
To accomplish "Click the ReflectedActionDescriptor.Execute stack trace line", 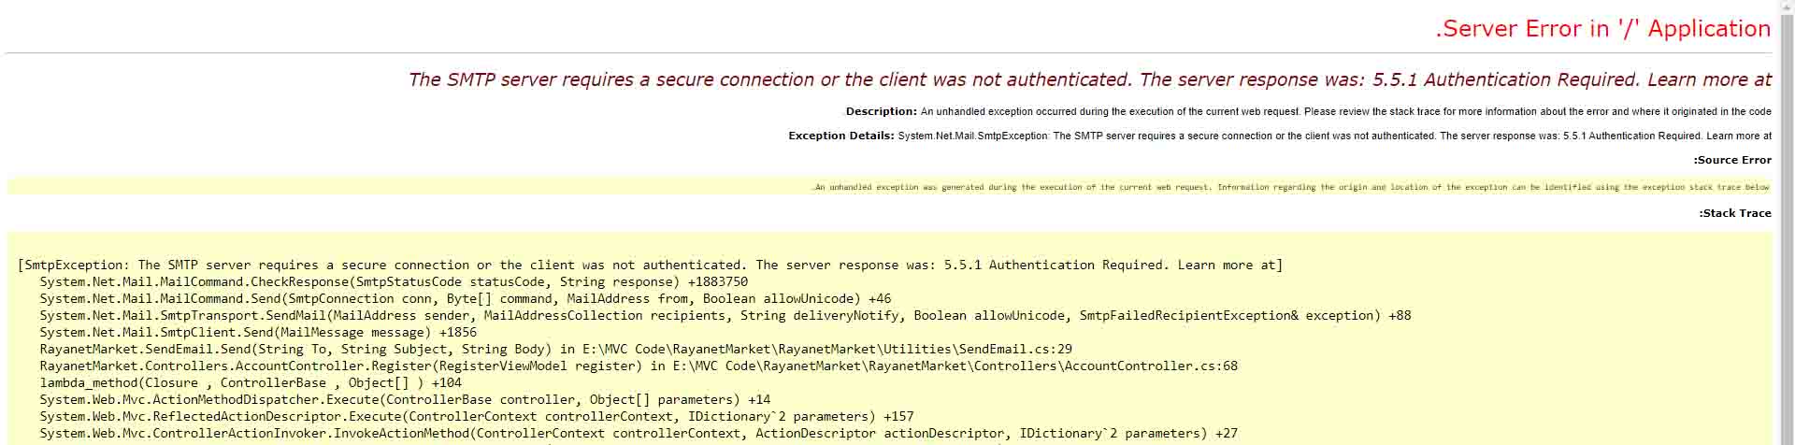I will tap(476, 417).
